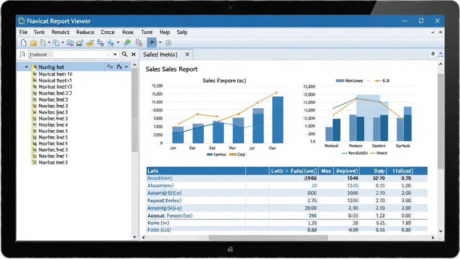Click the folder-up icon in the tree header
This screenshot has height=259, width=460.
[119, 67]
